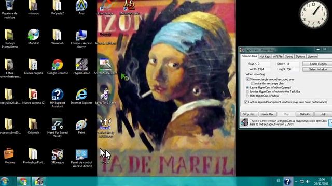Open the MuSiCa! desktop icon
The width and height of the screenshot is (332, 186).
(x=33, y=37)
